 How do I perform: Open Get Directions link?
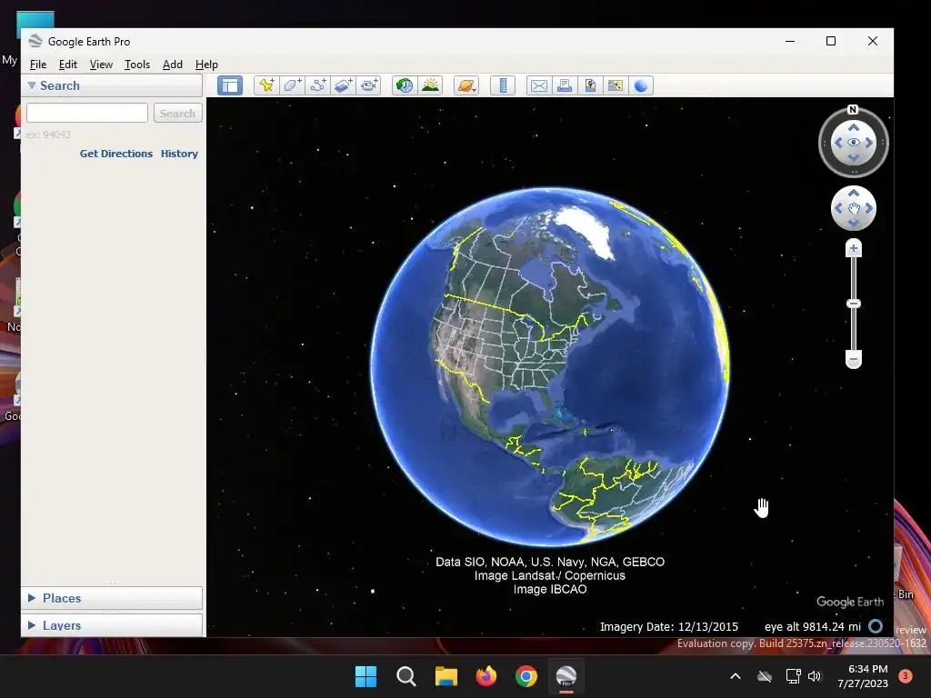coord(116,153)
